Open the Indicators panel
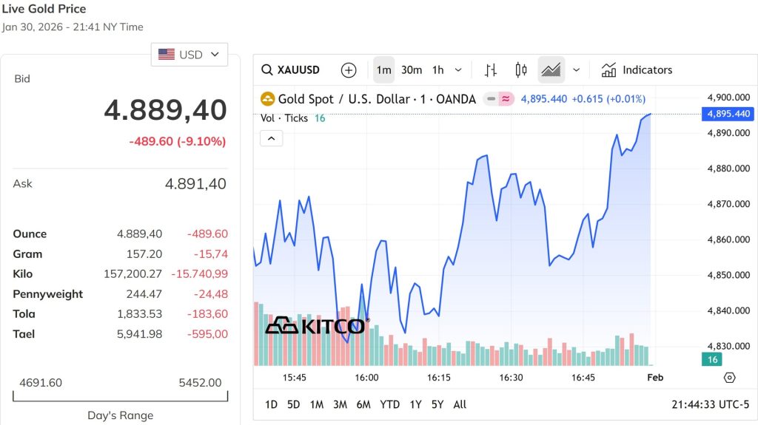 click(x=637, y=70)
